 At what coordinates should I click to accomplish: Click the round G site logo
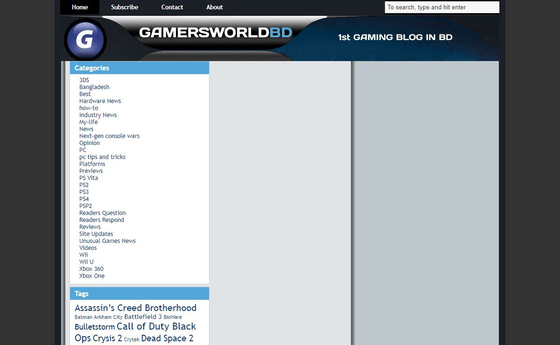85,40
